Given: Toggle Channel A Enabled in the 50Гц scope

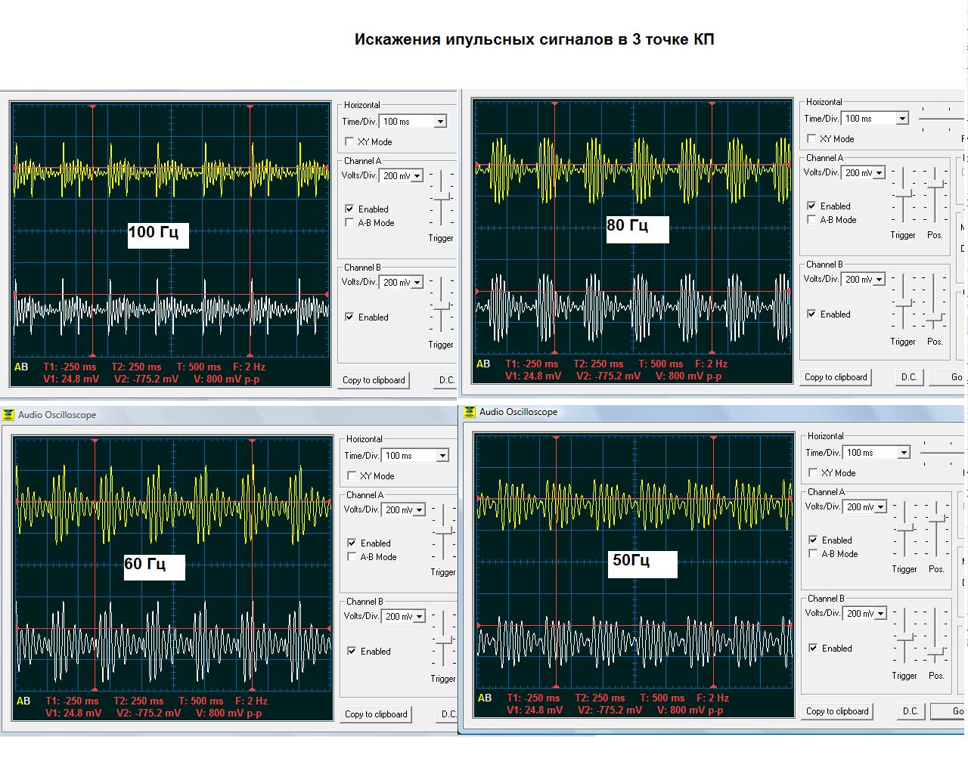Looking at the screenshot, I should pyautogui.click(x=813, y=540).
